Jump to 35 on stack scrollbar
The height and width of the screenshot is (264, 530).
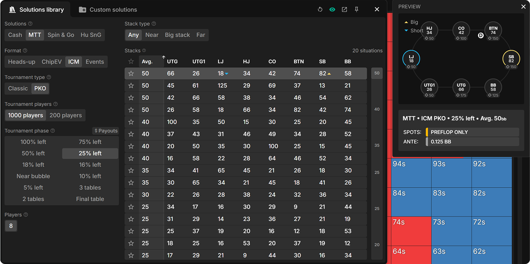pos(377,145)
